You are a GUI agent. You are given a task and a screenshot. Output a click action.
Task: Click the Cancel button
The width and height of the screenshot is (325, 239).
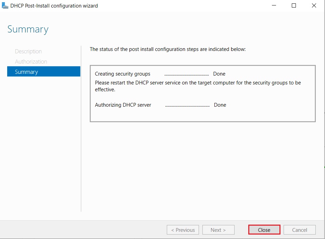pos(299,229)
